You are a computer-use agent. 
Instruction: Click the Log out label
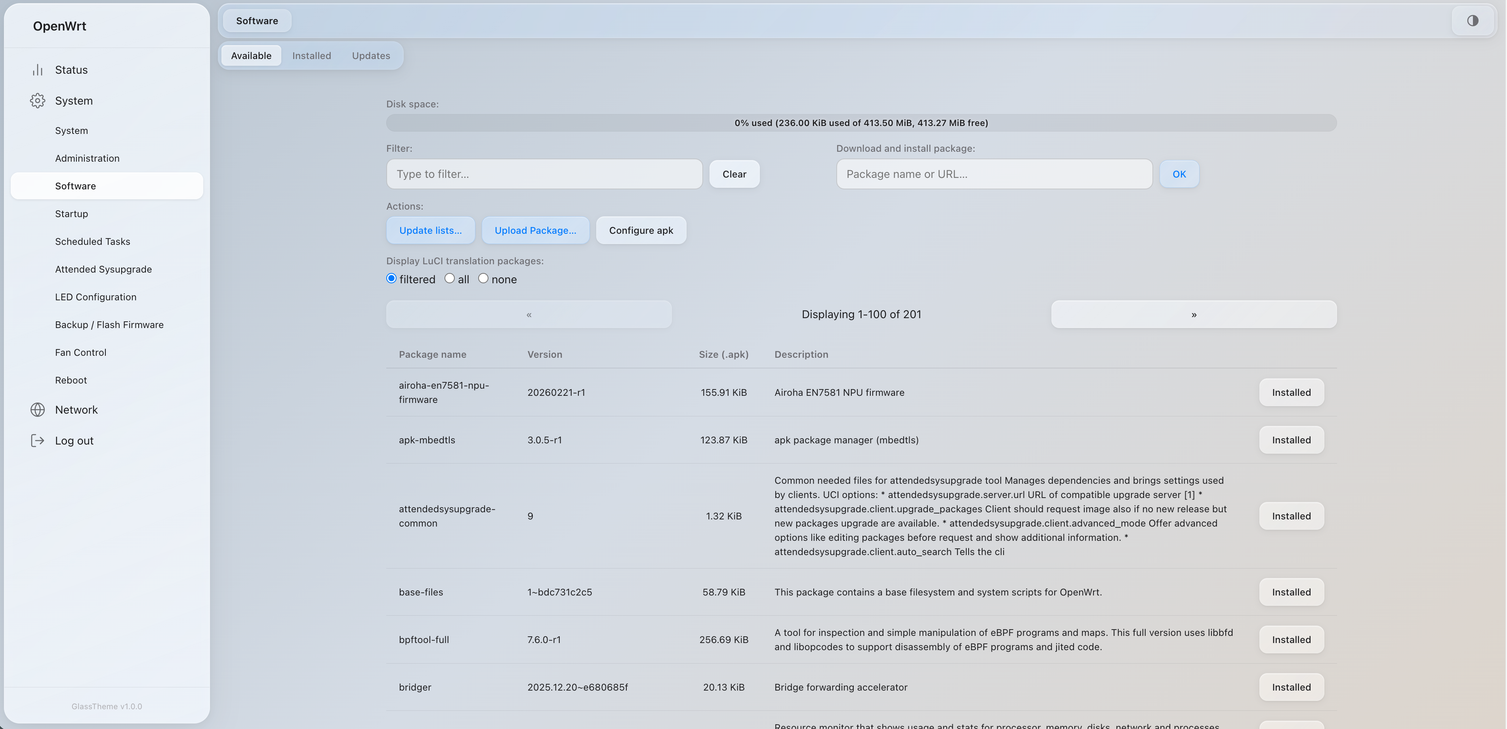74,441
